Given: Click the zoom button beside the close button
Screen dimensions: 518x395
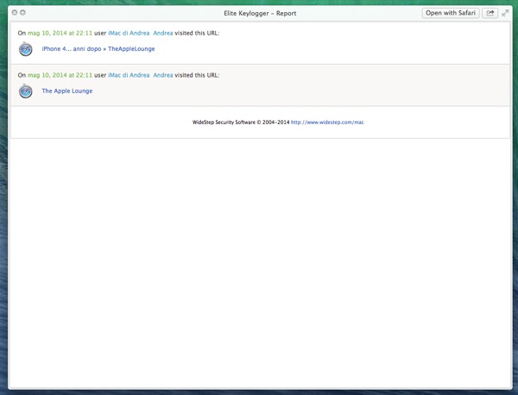Looking at the screenshot, I should point(22,13).
